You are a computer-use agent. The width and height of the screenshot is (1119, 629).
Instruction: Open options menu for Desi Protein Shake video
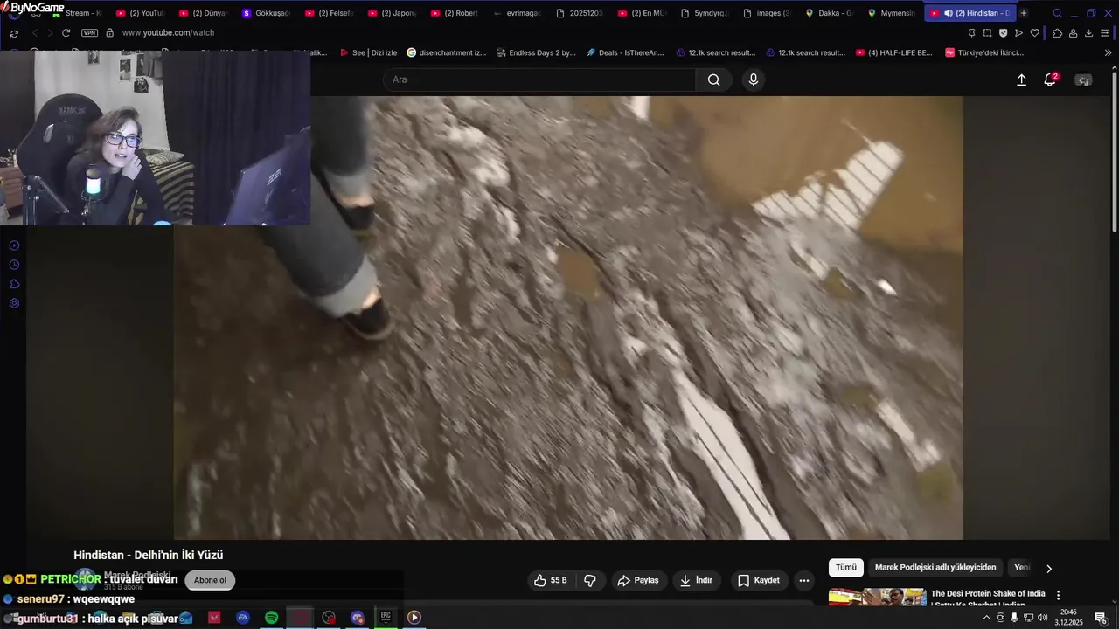click(1058, 595)
